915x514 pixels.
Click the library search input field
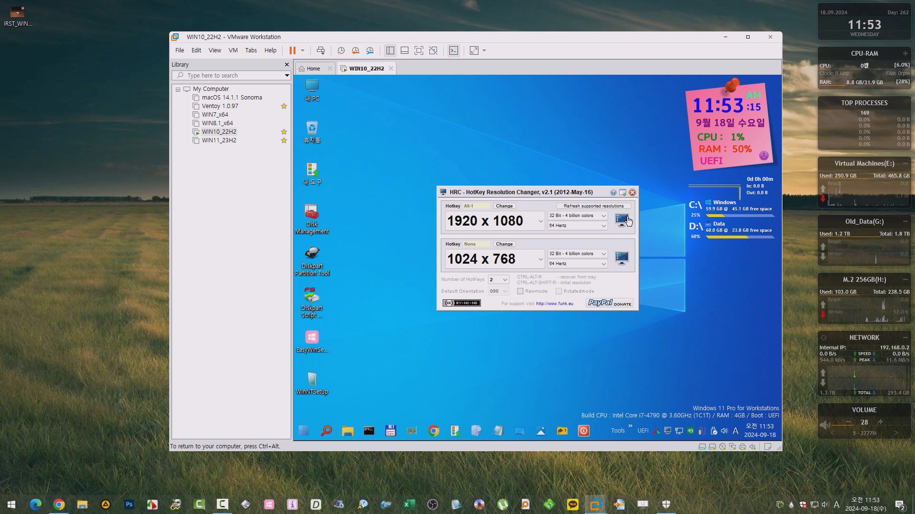click(x=231, y=76)
